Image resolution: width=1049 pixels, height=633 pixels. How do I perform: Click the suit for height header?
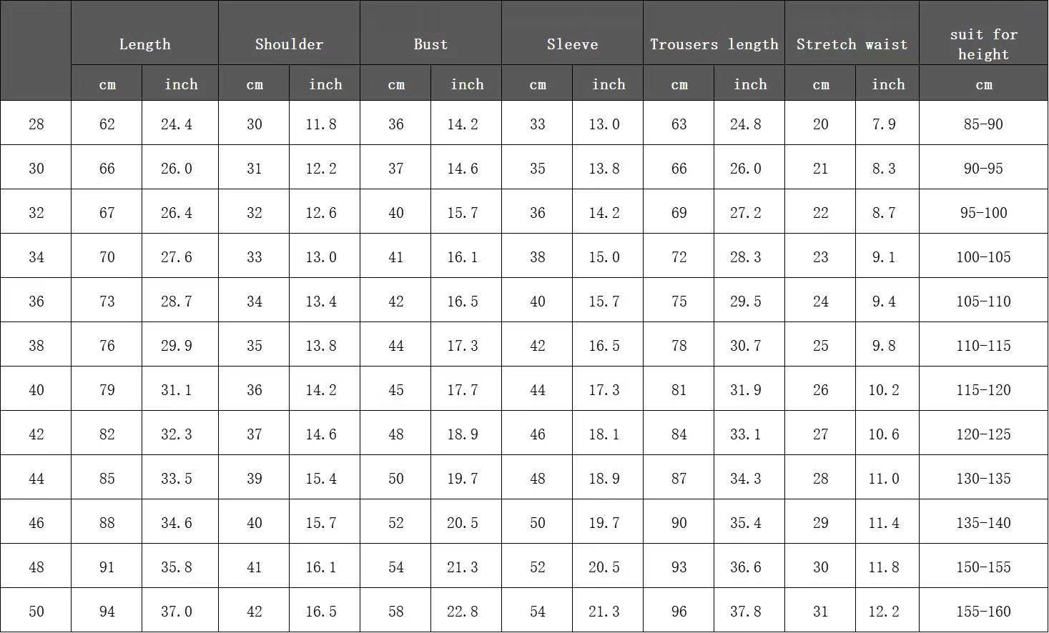point(983,44)
